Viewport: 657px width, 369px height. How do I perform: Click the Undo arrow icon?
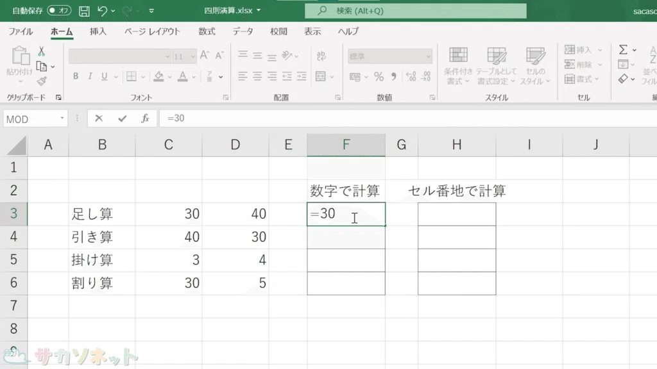(x=102, y=11)
